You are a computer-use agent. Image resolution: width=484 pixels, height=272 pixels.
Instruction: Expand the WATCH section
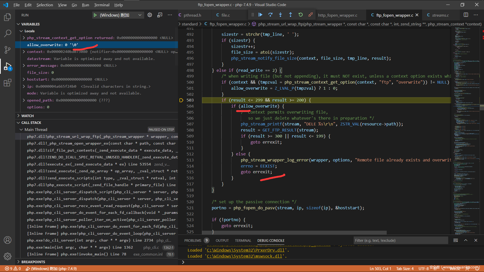click(27, 116)
